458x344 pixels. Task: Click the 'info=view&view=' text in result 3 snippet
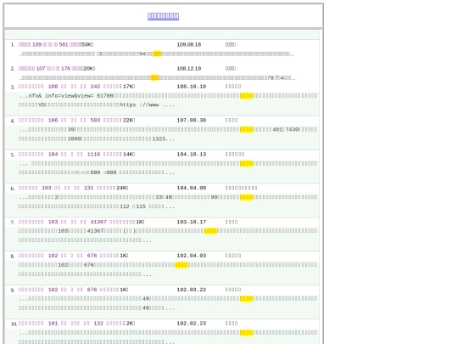coord(70,96)
